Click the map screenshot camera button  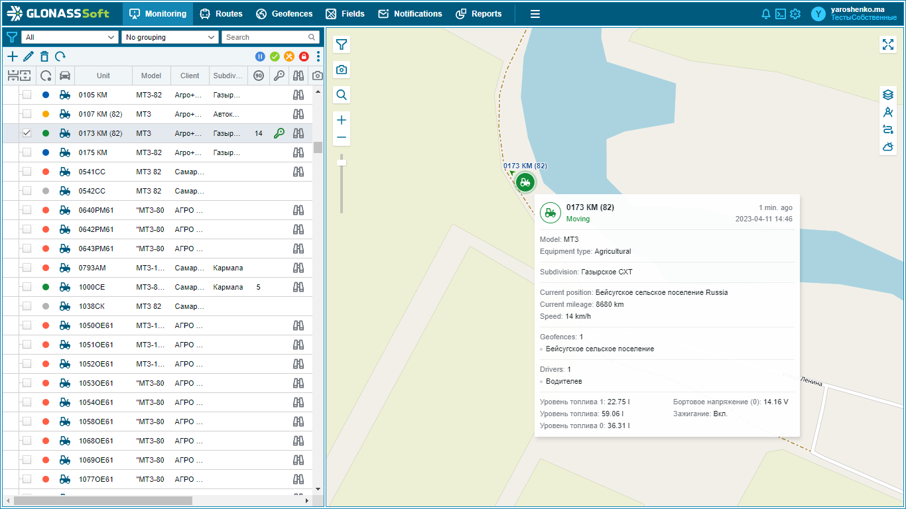342,70
